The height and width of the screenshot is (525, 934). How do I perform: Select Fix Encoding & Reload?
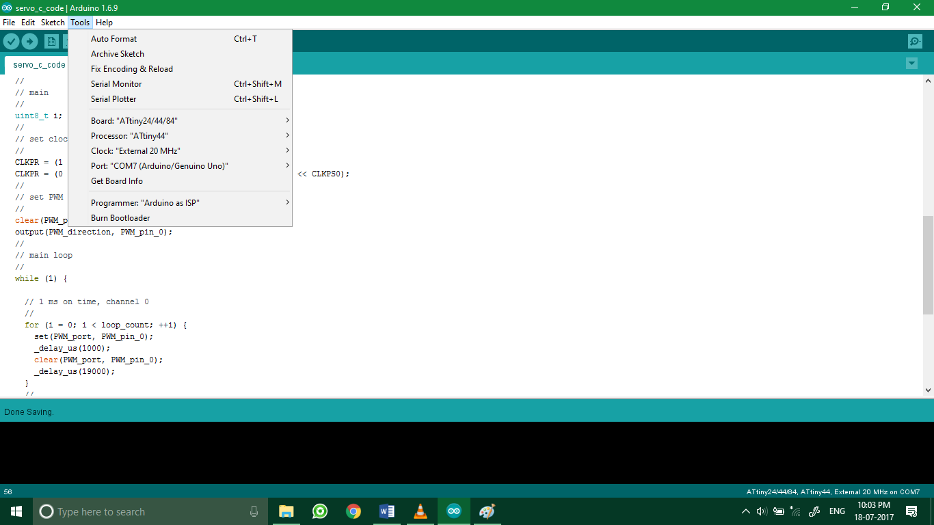(181, 69)
